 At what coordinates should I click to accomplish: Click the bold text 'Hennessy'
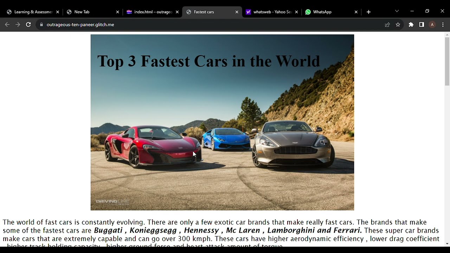[201, 231]
